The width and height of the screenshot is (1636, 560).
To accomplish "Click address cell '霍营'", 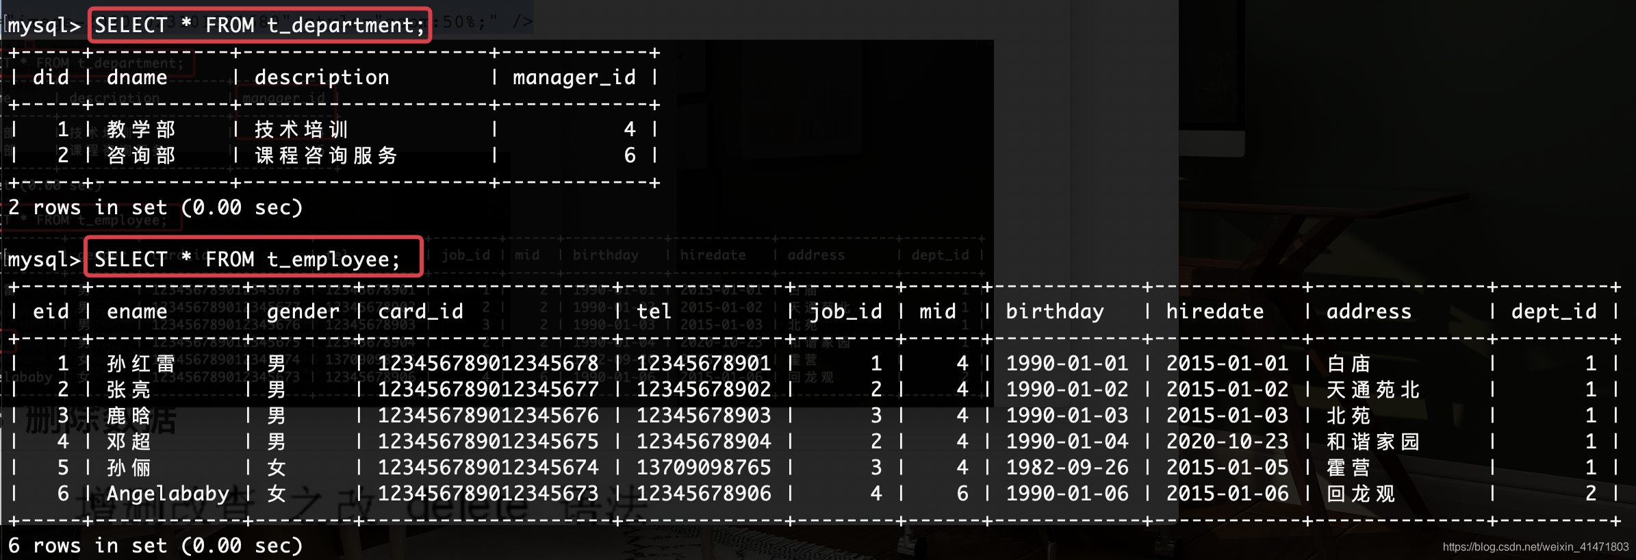I will click(1349, 468).
